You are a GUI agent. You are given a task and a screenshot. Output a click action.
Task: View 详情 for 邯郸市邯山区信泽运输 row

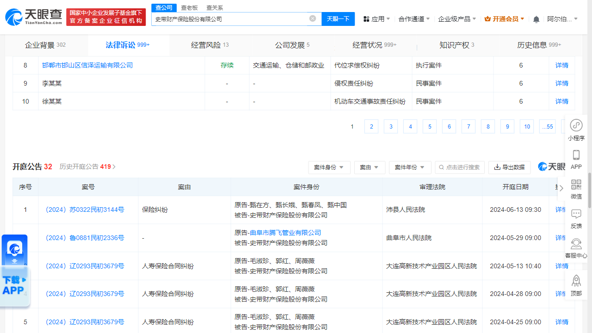coord(562,65)
